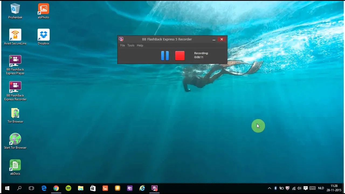Open the orange abPhoto taskbar icon

[105, 188]
